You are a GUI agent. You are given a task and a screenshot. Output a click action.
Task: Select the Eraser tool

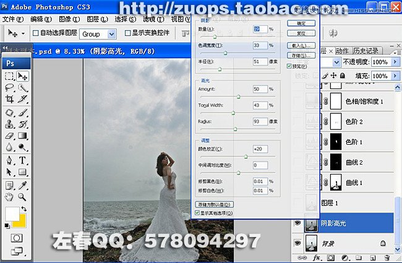[9, 136]
